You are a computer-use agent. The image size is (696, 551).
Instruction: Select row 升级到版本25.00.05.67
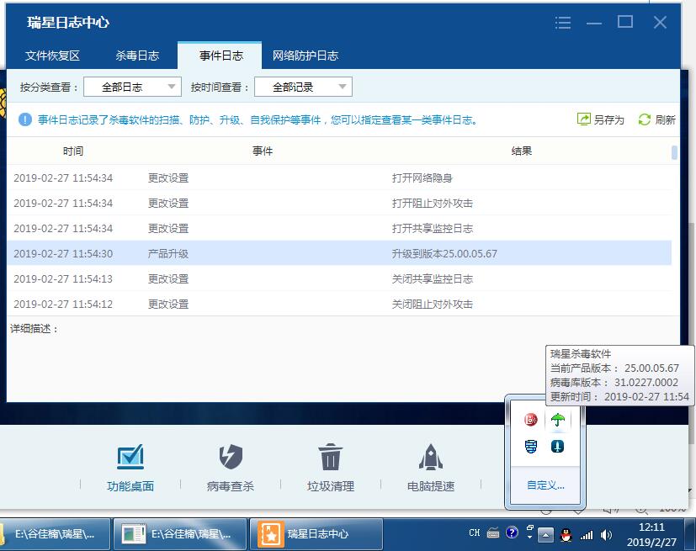tap(339, 253)
